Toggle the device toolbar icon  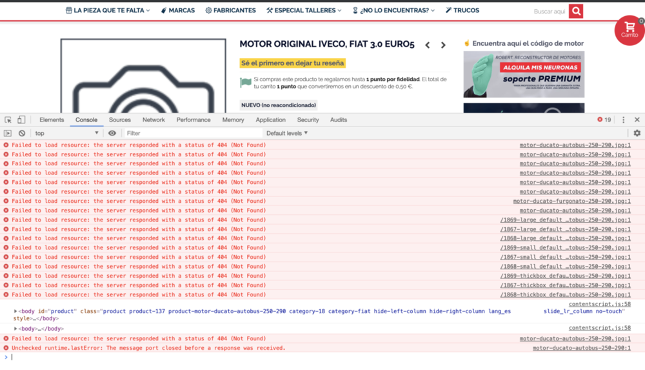(x=21, y=119)
